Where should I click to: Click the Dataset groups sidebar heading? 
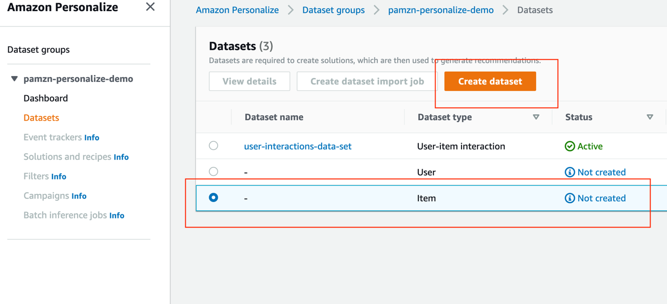(38, 49)
